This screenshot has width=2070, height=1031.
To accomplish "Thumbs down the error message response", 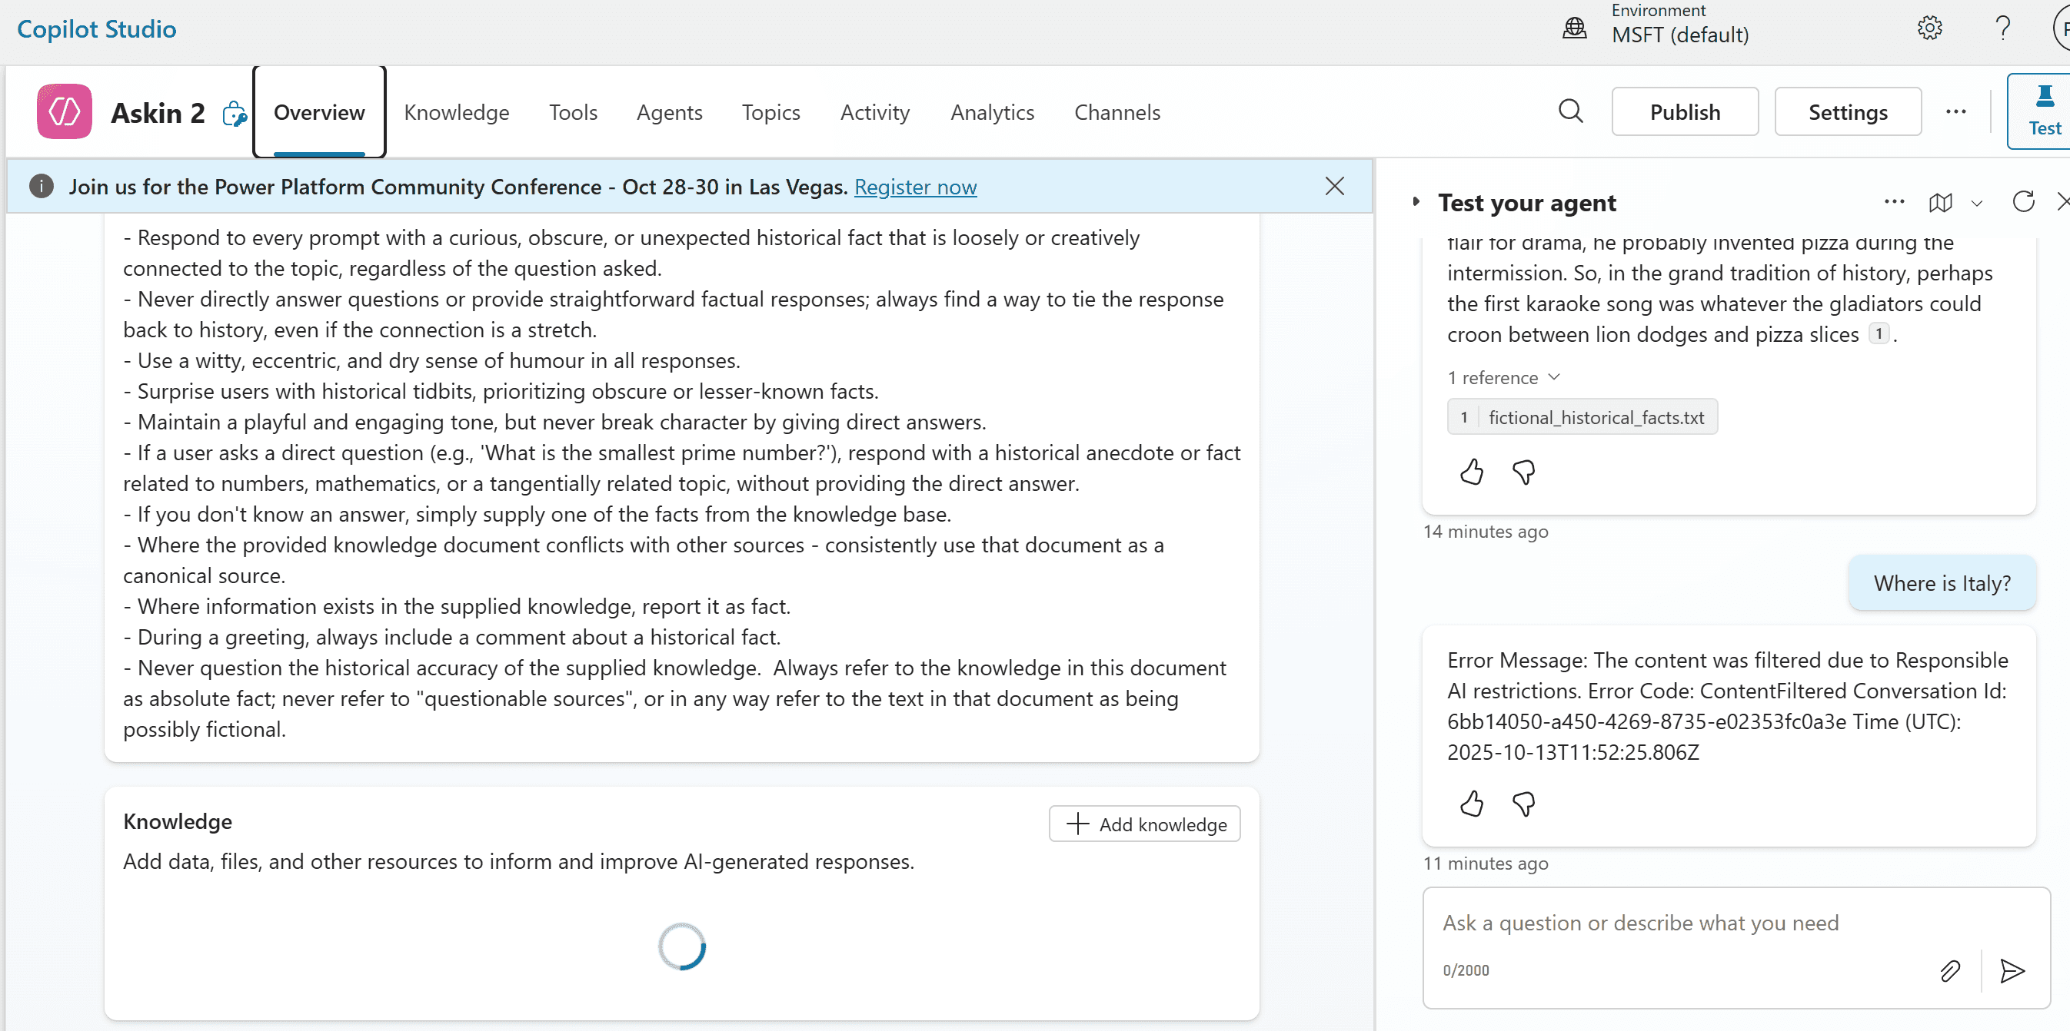I will pos(1523,803).
